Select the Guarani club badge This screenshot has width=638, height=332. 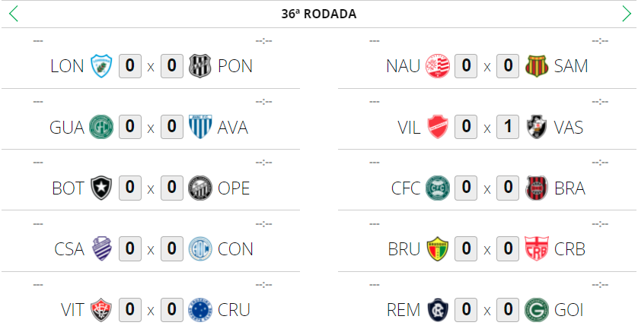pos(101,127)
